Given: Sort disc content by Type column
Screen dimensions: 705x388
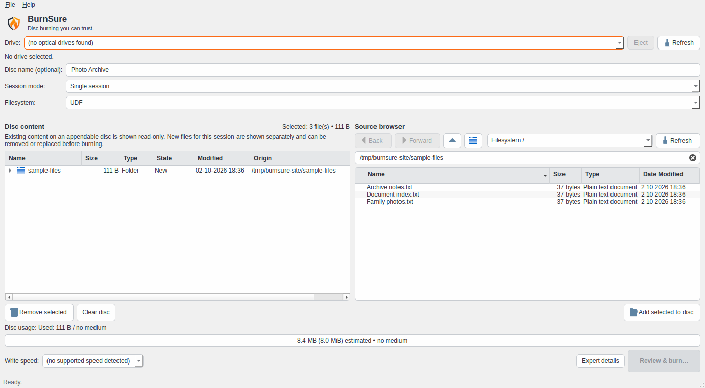Looking at the screenshot, I should [136, 158].
